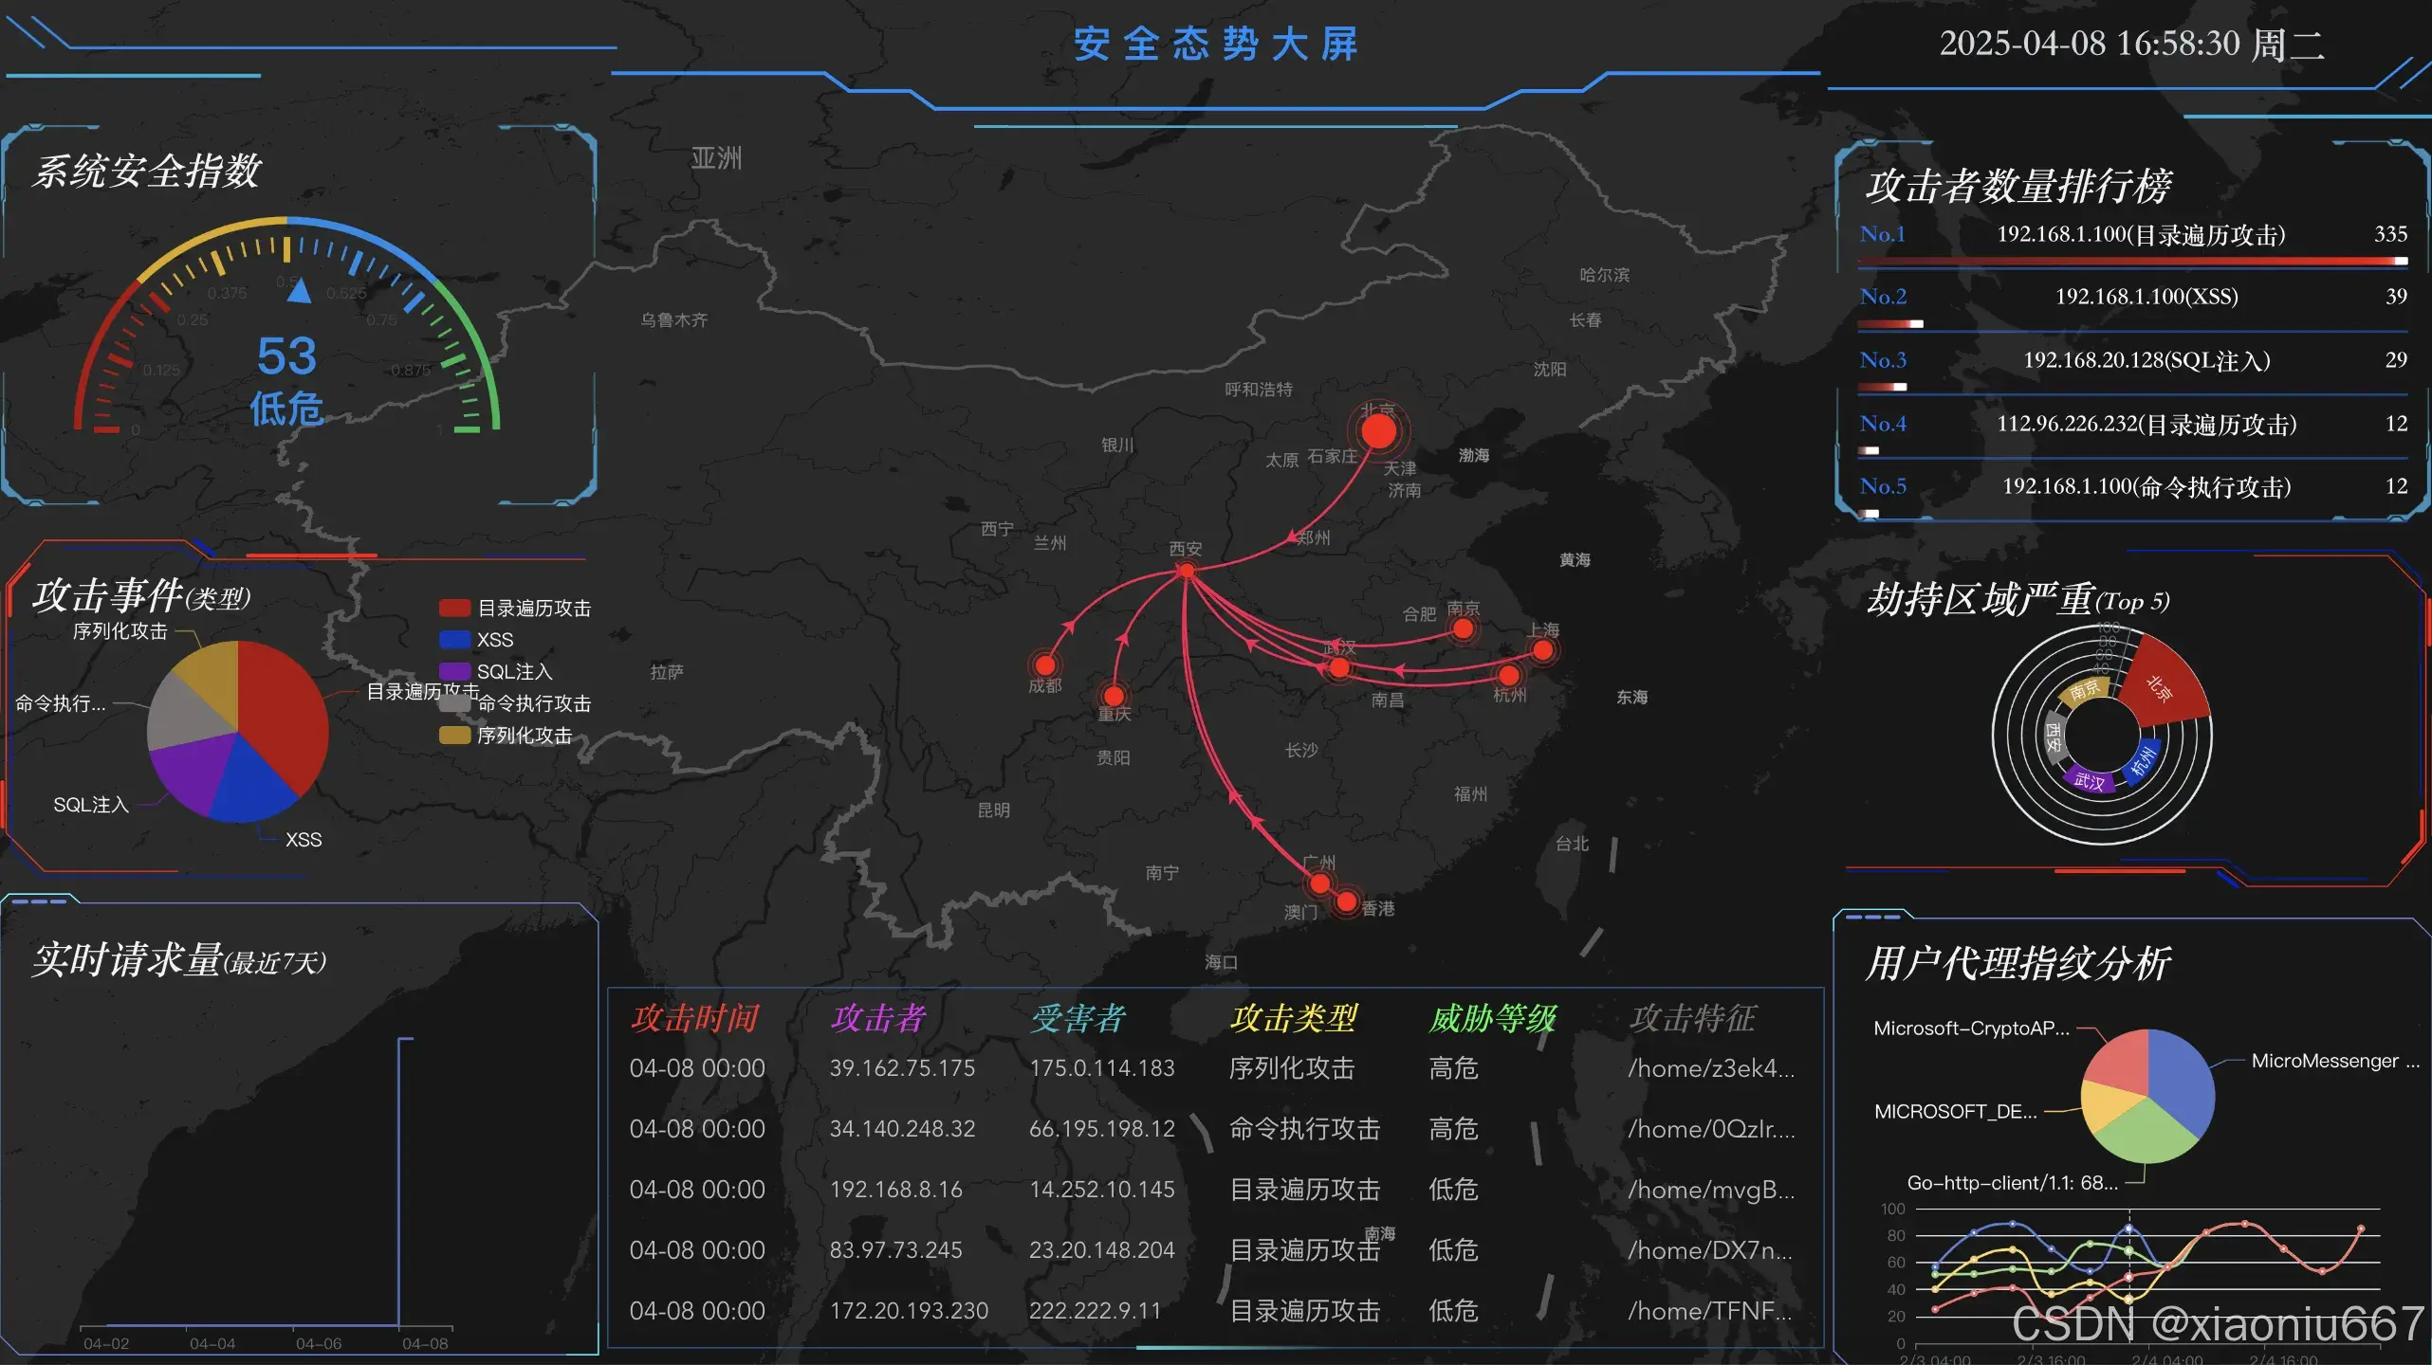The width and height of the screenshot is (2432, 1365).
Task: Click the Chongqing red marker
Action: 1114,696
